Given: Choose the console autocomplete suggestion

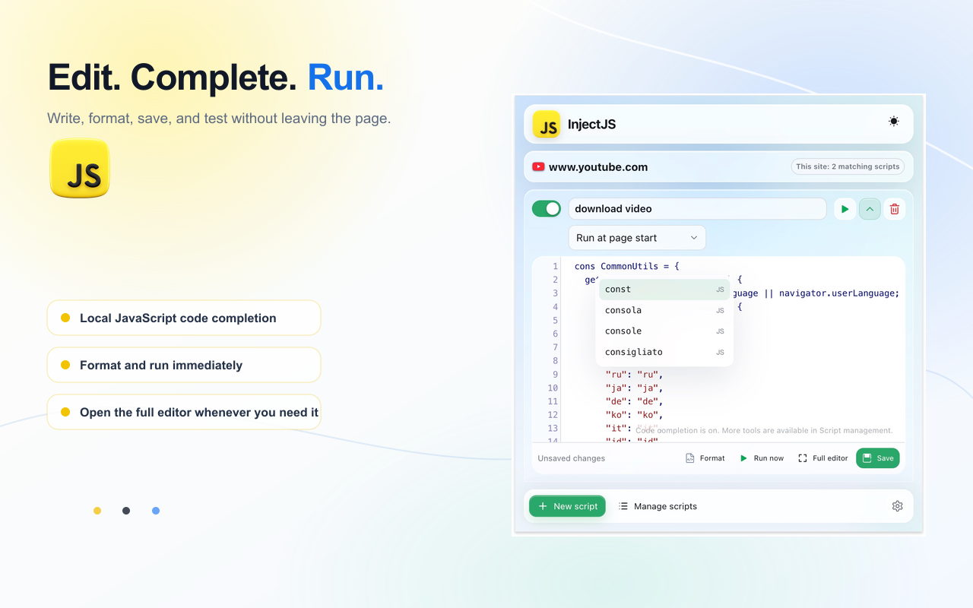Looking at the screenshot, I should click(664, 331).
